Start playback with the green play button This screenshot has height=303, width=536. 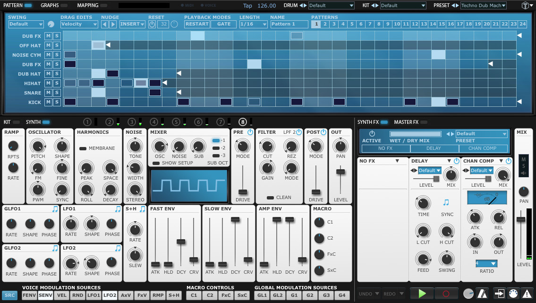(422, 294)
